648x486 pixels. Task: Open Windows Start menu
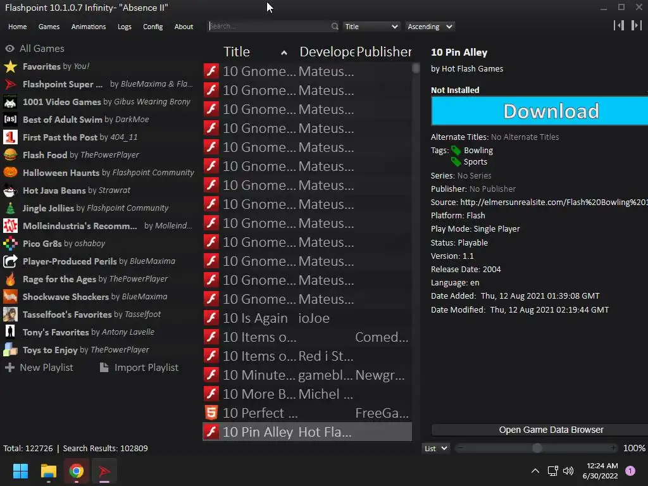[x=20, y=471]
